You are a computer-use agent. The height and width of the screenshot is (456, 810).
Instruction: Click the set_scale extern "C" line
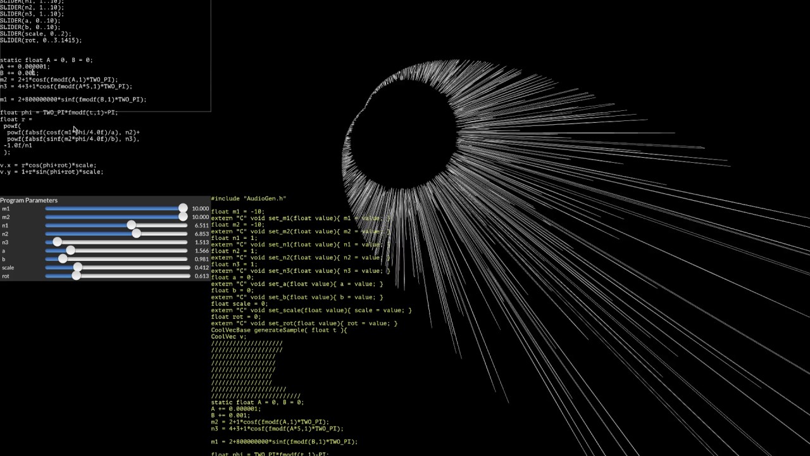[311, 310]
